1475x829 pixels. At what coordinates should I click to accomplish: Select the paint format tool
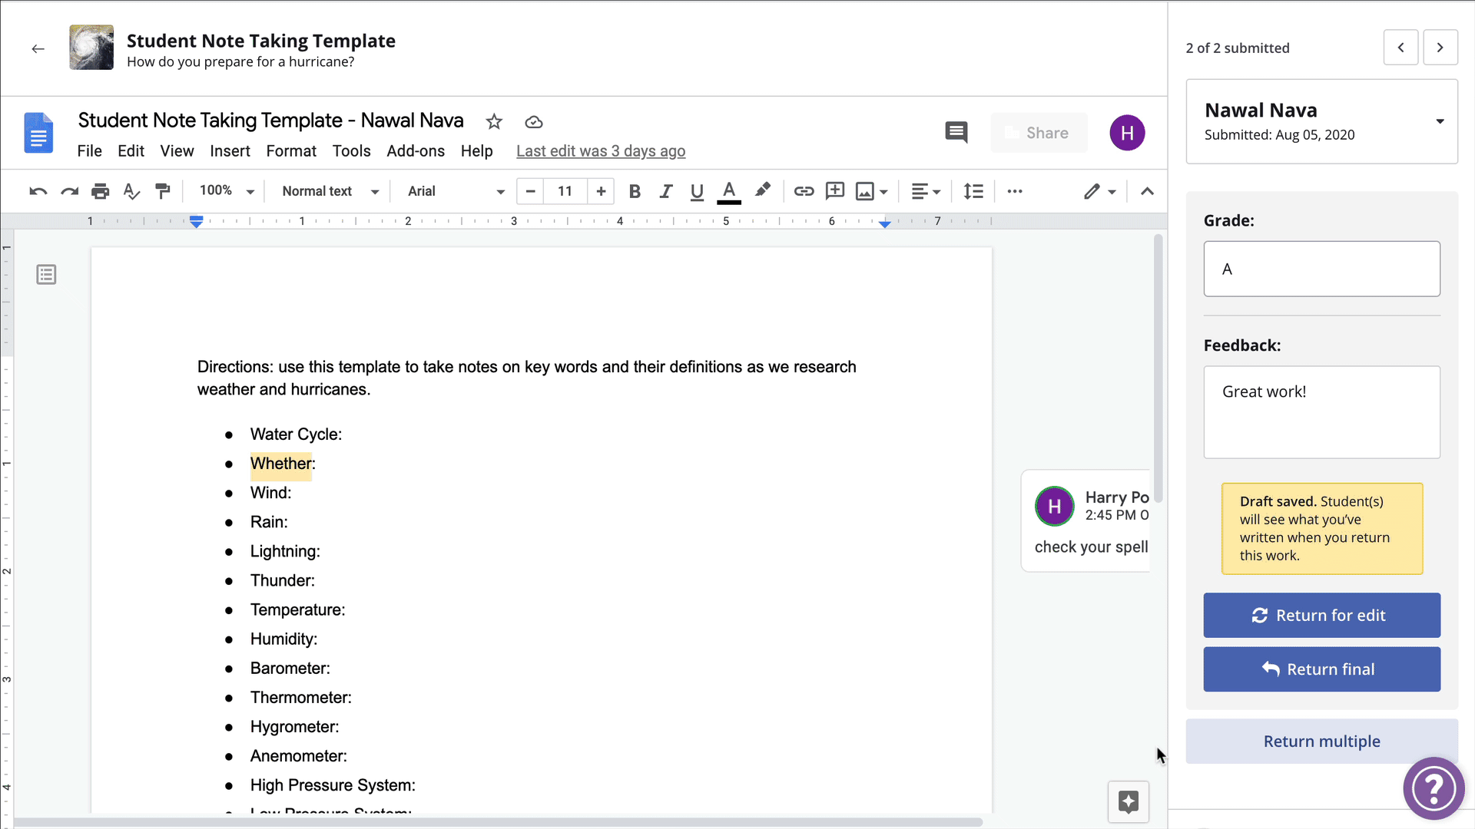click(163, 191)
